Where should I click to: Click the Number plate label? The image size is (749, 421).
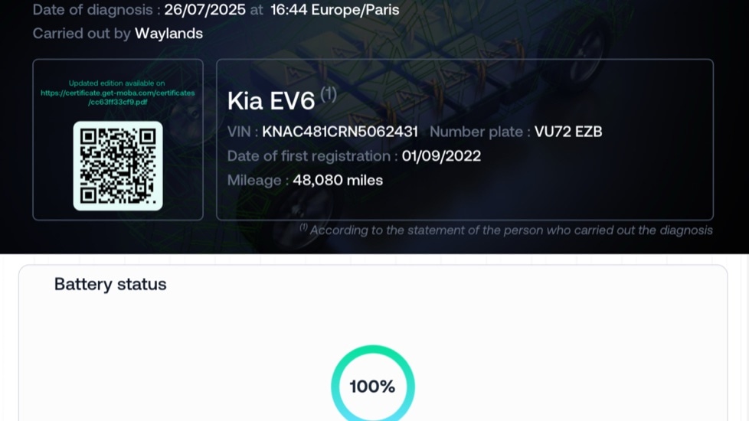coord(479,132)
